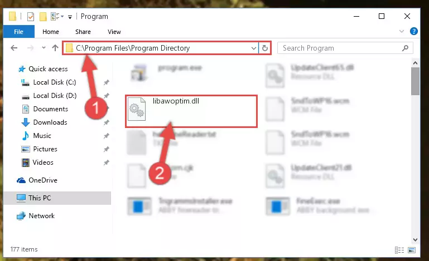Open the recent locations dropdown arrow
The image size is (429, 261).
(44, 48)
